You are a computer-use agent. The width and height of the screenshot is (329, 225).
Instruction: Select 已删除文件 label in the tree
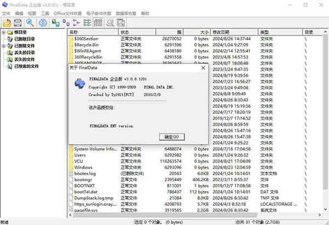24,46
